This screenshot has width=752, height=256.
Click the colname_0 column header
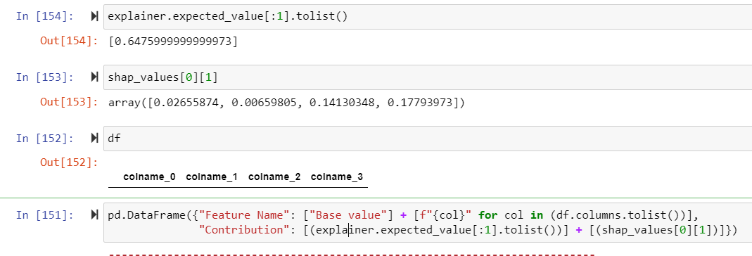click(x=149, y=177)
